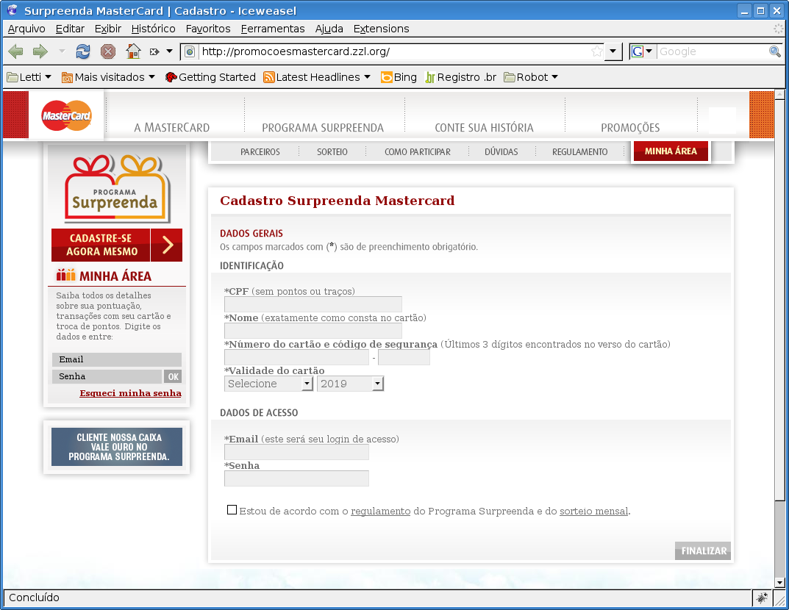This screenshot has width=789, height=610.
Task: Click the security code input field
Action: tap(404, 357)
